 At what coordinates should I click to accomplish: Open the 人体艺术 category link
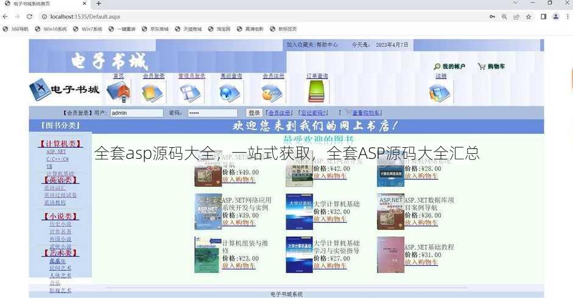point(60,275)
